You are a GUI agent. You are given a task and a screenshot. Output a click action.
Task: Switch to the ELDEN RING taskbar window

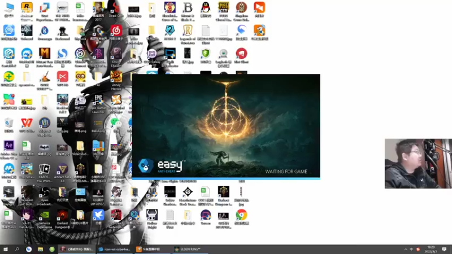[x=190, y=249]
